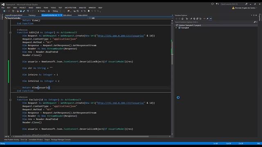Click the Solution Explorer search magnifier icon
This screenshot has height=147, width=262.
pos(255,22)
